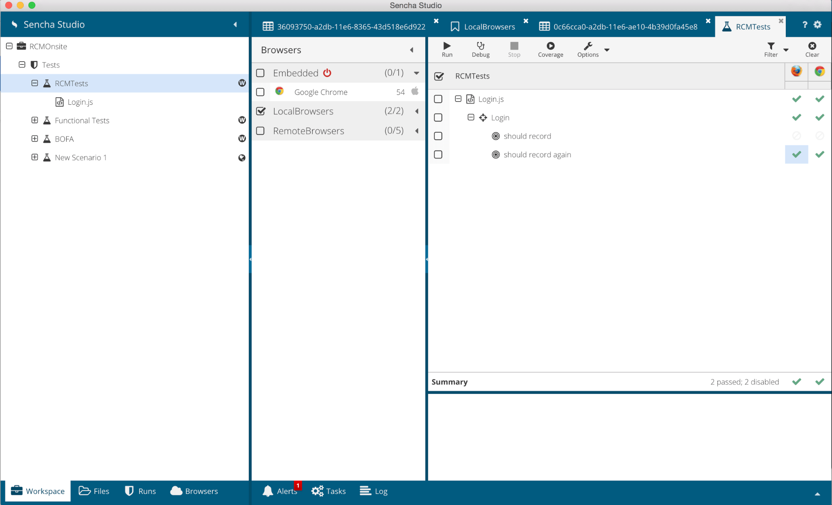
Task: Expand the Functional Tests node
Action: pyautogui.click(x=35, y=120)
